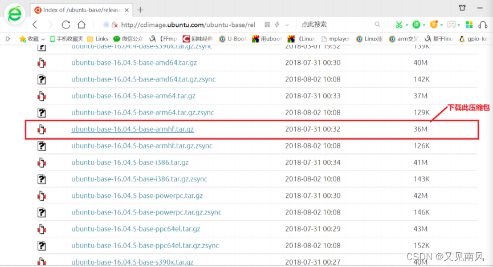Expand the translate extension dropdown arrow
The height and width of the screenshot is (267, 493).
coord(424,25)
